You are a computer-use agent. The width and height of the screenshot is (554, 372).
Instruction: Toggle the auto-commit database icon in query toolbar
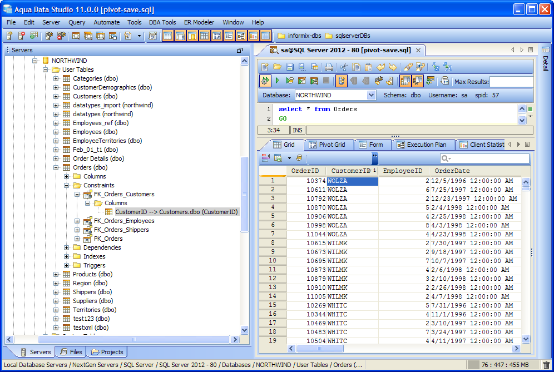coord(342,81)
